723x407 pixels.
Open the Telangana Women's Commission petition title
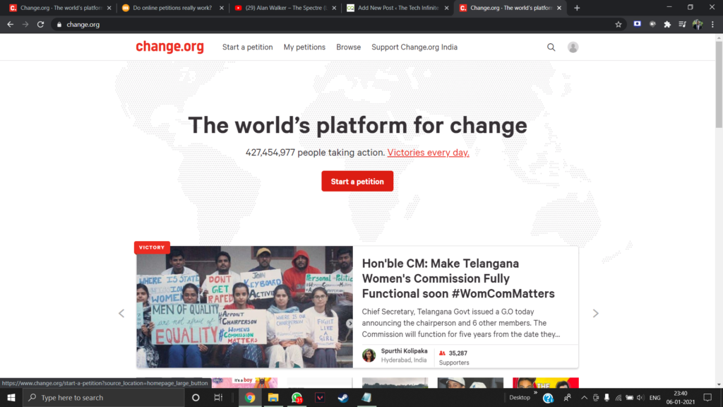point(458,278)
